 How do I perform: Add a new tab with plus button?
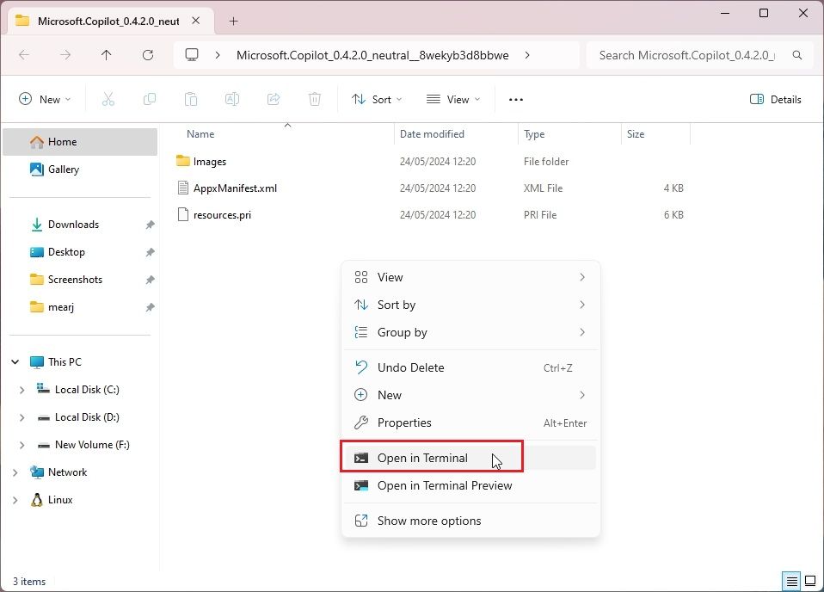pos(233,21)
